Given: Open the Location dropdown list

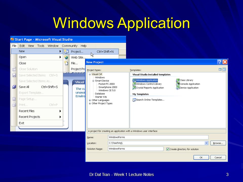Looking at the screenshot, I should point(206,143).
